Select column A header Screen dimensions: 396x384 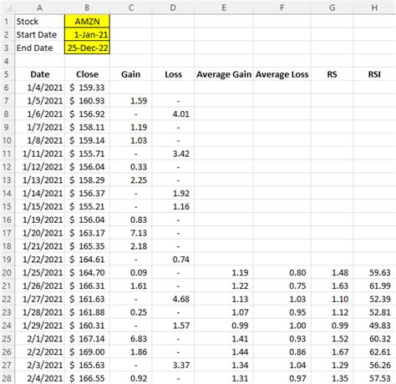[39, 8]
